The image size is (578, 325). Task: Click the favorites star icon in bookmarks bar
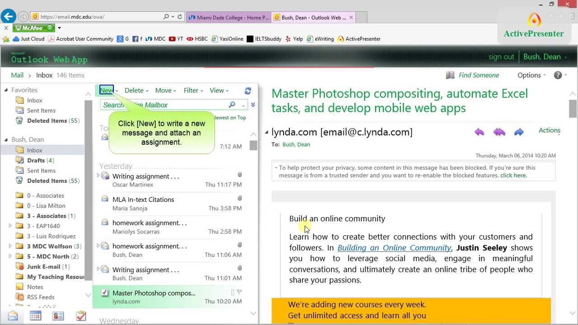pyautogui.click(x=6, y=39)
